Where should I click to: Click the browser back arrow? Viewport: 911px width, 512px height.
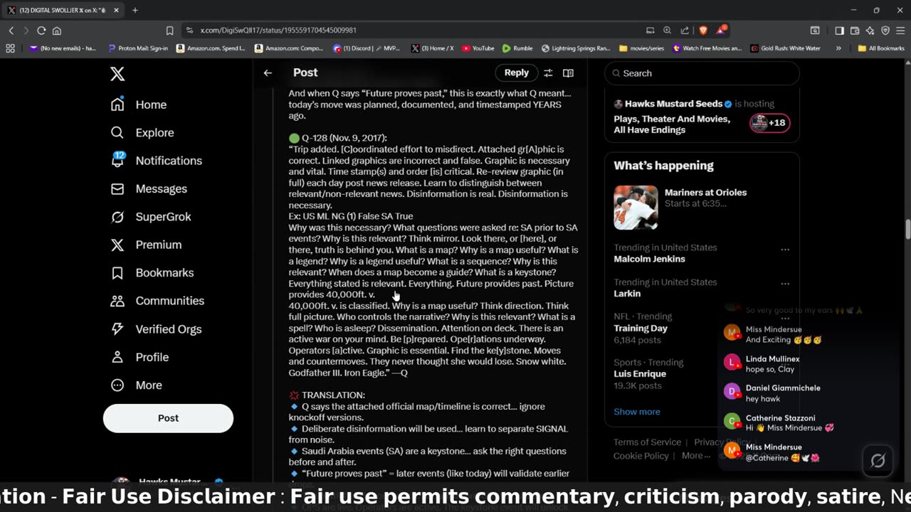pyautogui.click(x=11, y=31)
